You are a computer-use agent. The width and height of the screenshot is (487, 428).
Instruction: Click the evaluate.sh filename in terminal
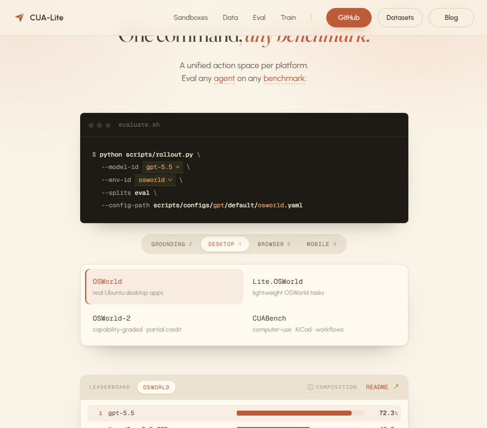tap(139, 125)
